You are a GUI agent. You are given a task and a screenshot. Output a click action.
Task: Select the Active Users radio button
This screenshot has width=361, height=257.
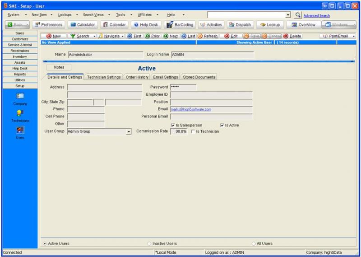pos(45,243)
